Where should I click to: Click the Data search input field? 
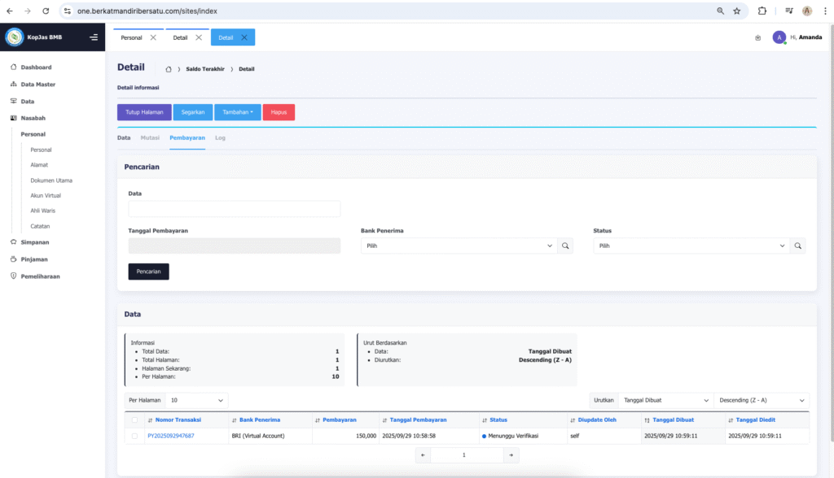tap(234, 209)
